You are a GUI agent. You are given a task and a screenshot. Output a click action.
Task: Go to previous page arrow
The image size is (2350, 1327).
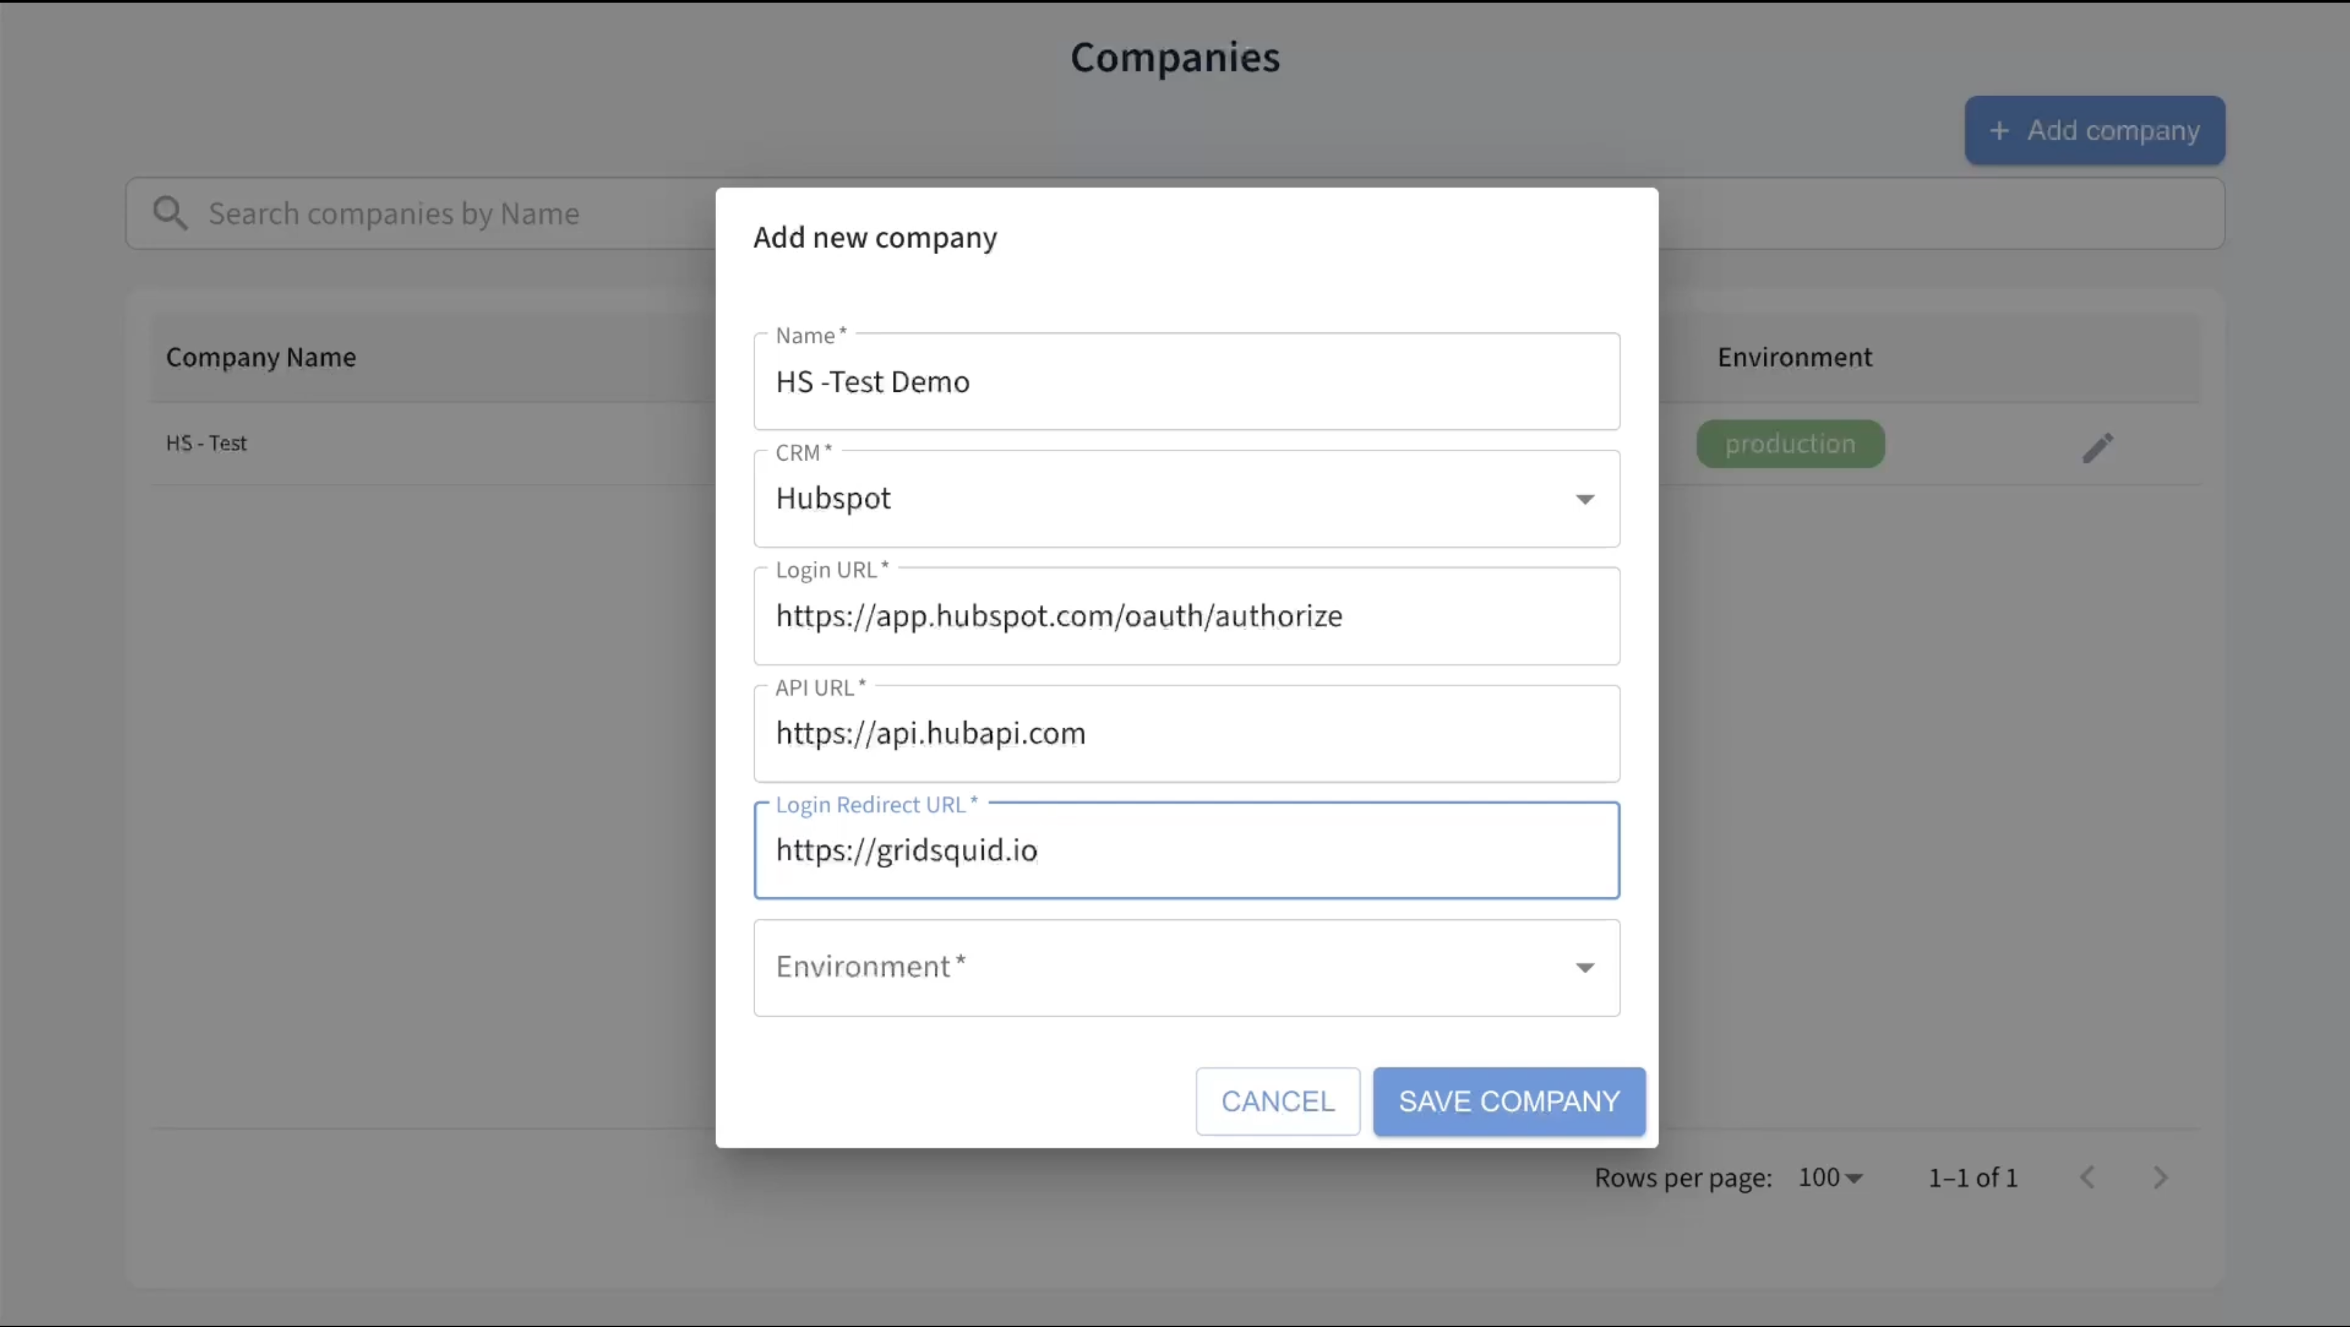point(2088,1177)
